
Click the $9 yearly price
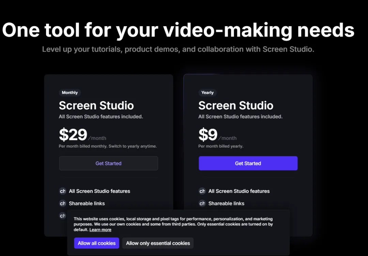208,135
